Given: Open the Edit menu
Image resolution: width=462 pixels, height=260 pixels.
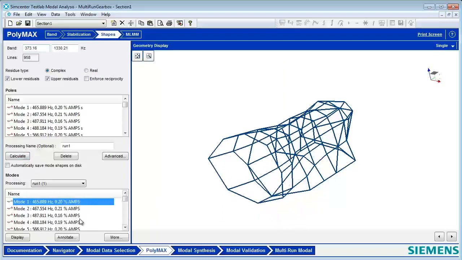Looking at the screenshot, I should pyautogui.click(x=29, y=14).
